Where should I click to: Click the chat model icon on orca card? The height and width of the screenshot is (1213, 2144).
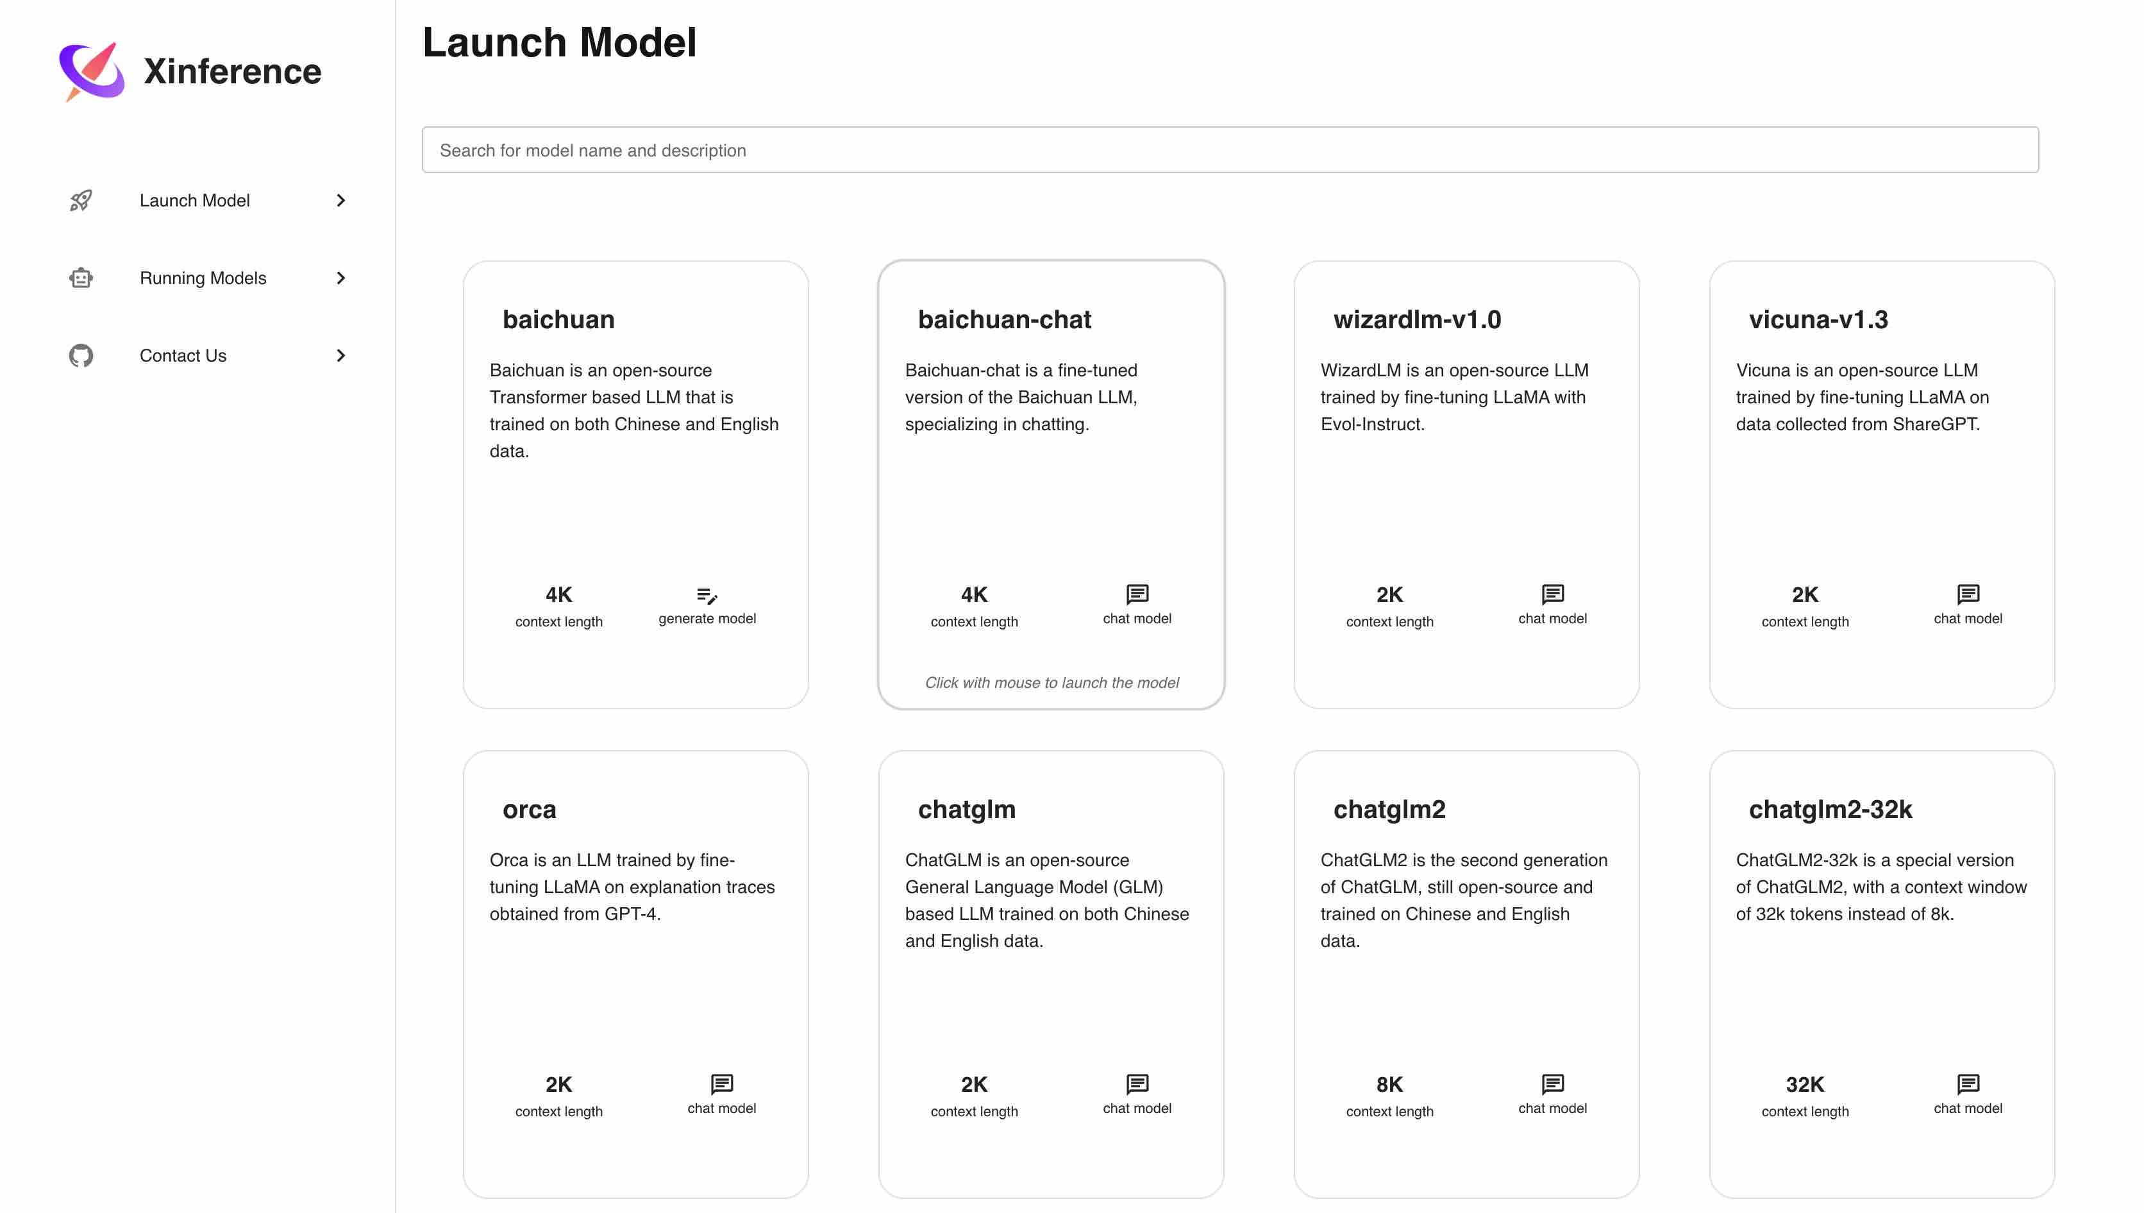[x=720, y=1083]
